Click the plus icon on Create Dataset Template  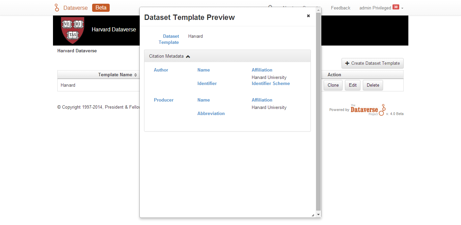click(347, 63)
